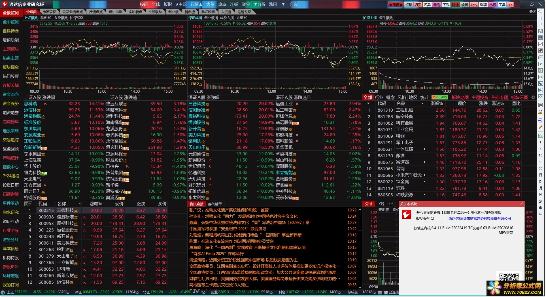
Task: Select the 15-minute period button
Action: [x=541, y=155]
